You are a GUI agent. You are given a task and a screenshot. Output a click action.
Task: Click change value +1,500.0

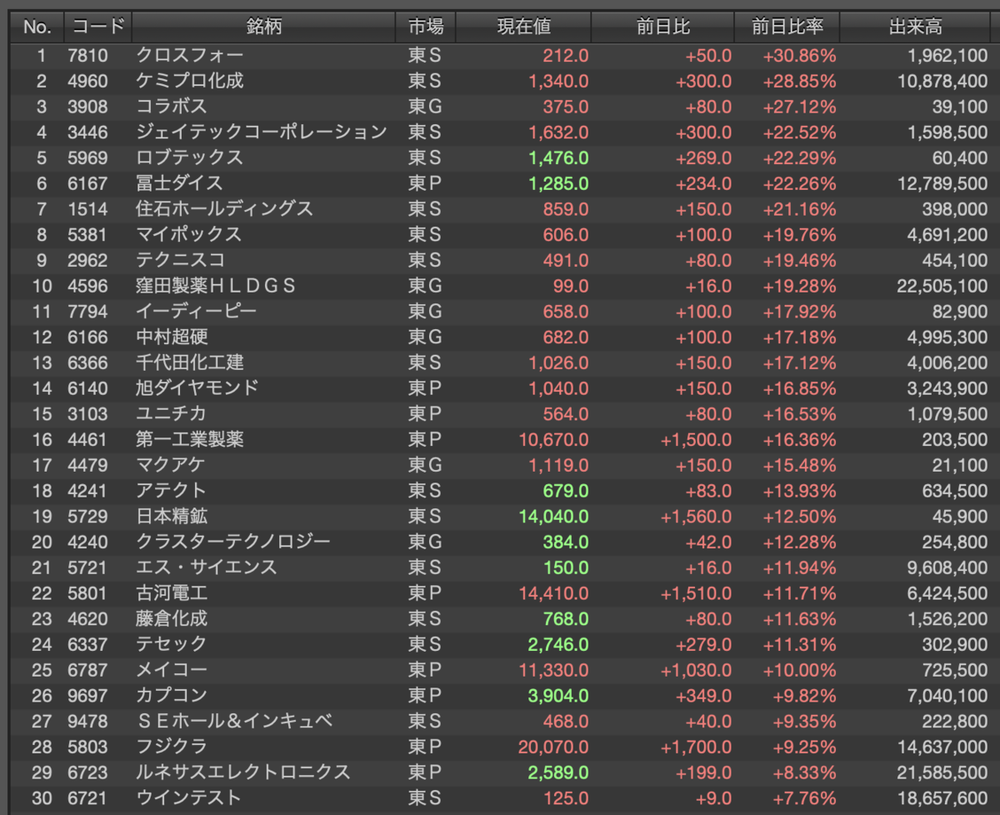697,439
